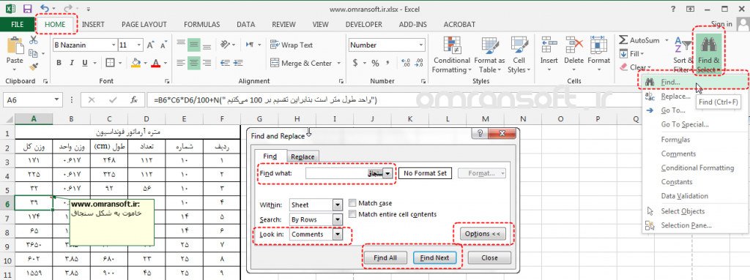This screenshot has height=280, width=750.
Task: Click the Accounting dollar format icon
Action: (355, 63)
